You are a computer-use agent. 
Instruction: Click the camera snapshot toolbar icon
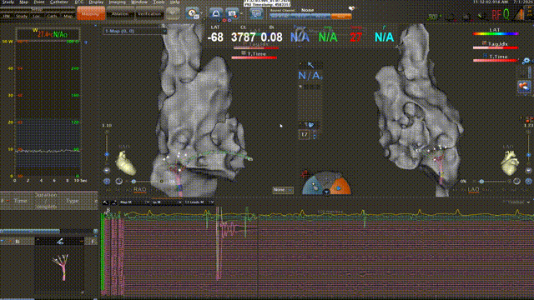[x=232, y=13]
